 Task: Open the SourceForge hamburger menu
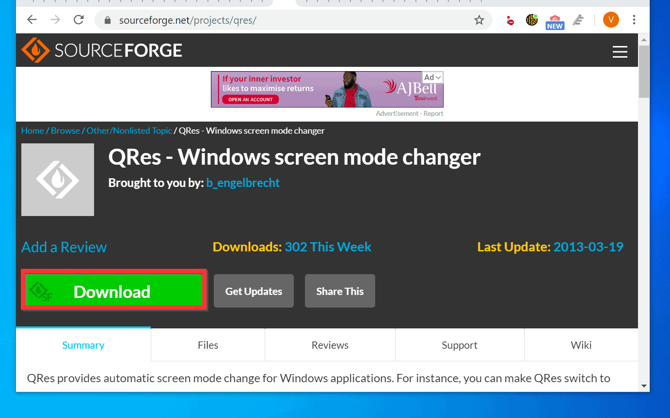pyautogui.click(x=620, y=51)
